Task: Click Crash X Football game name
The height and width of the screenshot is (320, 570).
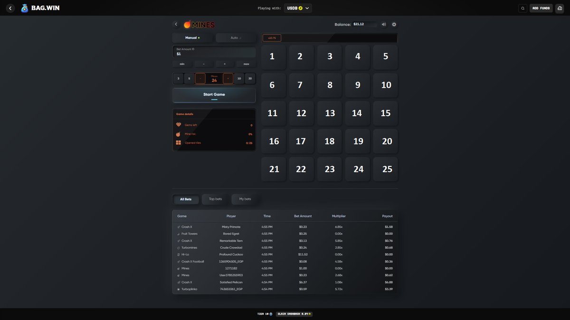Action: 193,262
